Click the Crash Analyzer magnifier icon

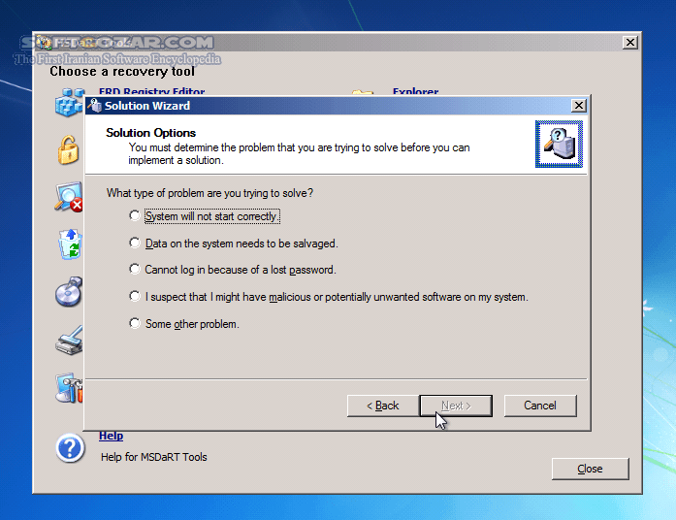[x=68, y=198]
